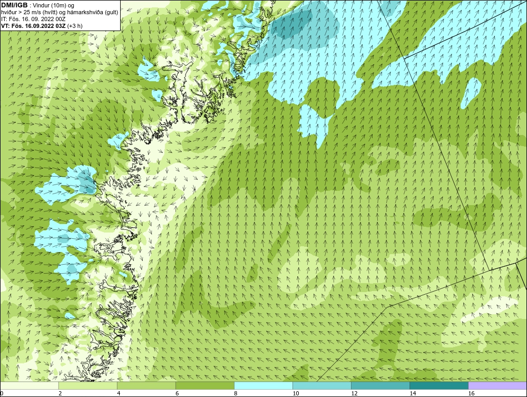The image size is (527, 397).
Task: Click the legend label '12'
Action: (354, 393)
